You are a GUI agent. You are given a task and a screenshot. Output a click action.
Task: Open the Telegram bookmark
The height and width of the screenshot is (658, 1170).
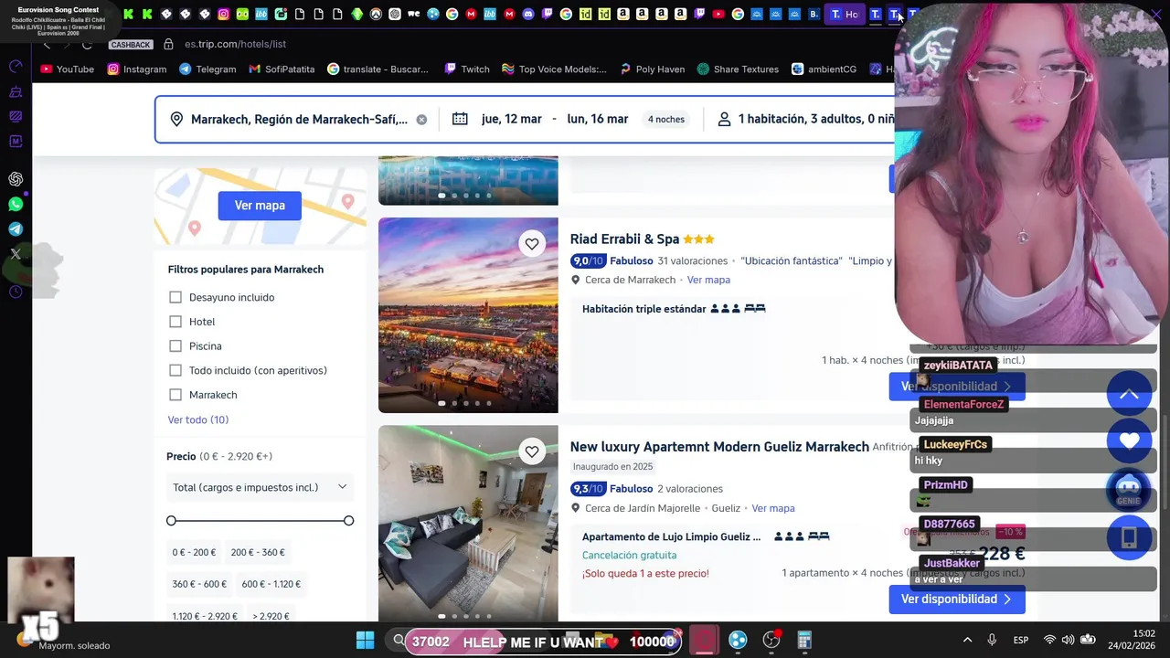[x=207, y=69]
